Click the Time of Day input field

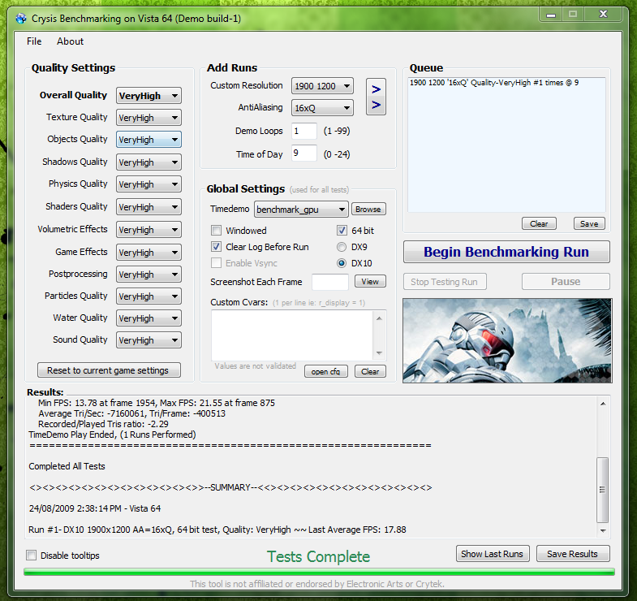tap(303, 153)
